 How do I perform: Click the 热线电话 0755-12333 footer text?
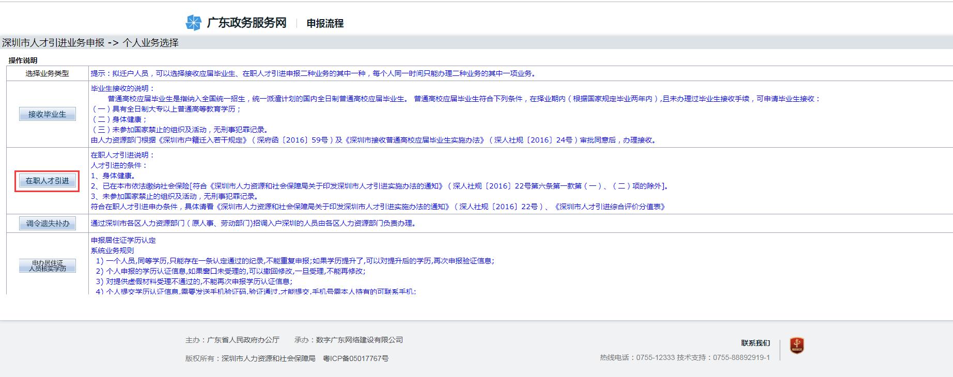click(x=637, y=357)
